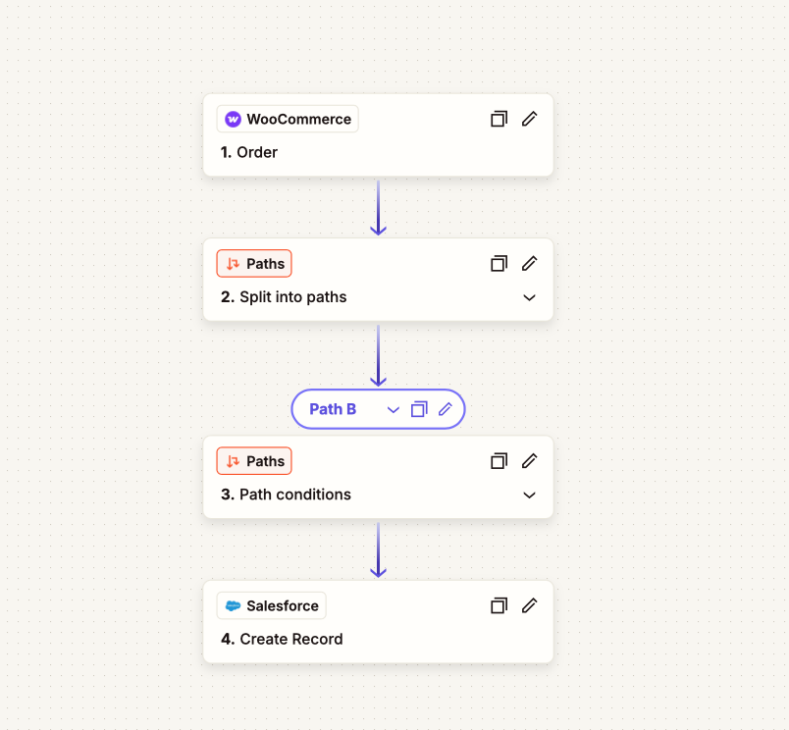Screen dimensions: 789x730
Task: Rename Path B using pencil icon
Action: click(446, 409)
